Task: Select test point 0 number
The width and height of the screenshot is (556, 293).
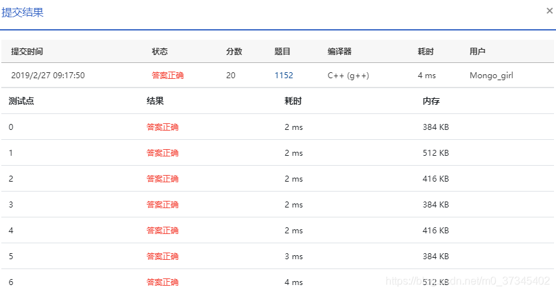Action: (11, 127)
